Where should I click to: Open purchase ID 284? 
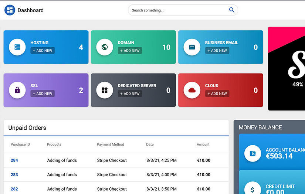coord(14,160)
